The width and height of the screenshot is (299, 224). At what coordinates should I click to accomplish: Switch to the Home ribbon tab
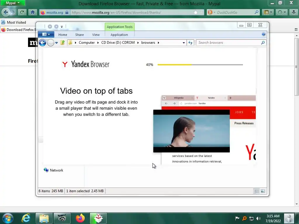[63, 35]
